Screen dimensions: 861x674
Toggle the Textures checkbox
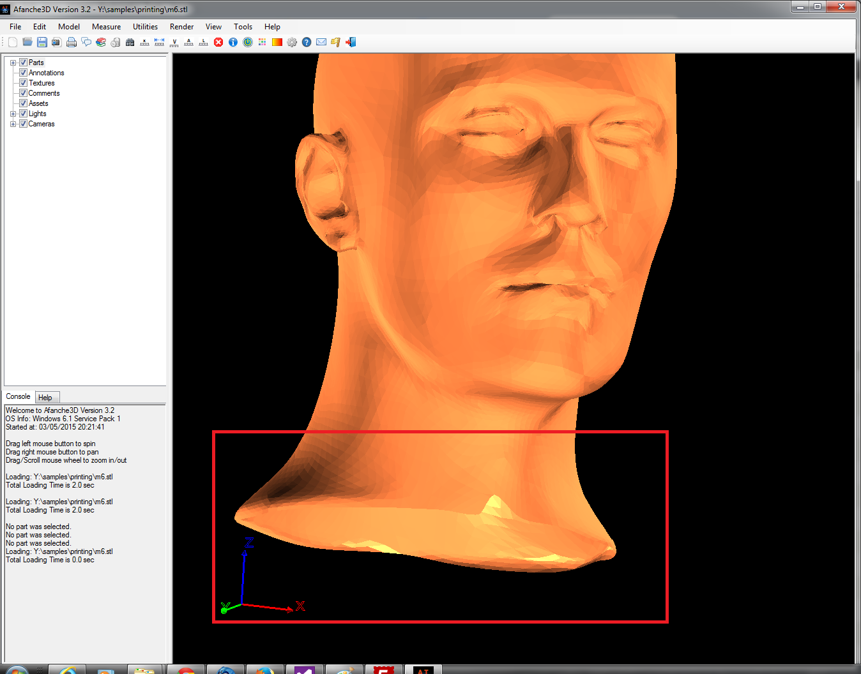[x=23, y=83]
